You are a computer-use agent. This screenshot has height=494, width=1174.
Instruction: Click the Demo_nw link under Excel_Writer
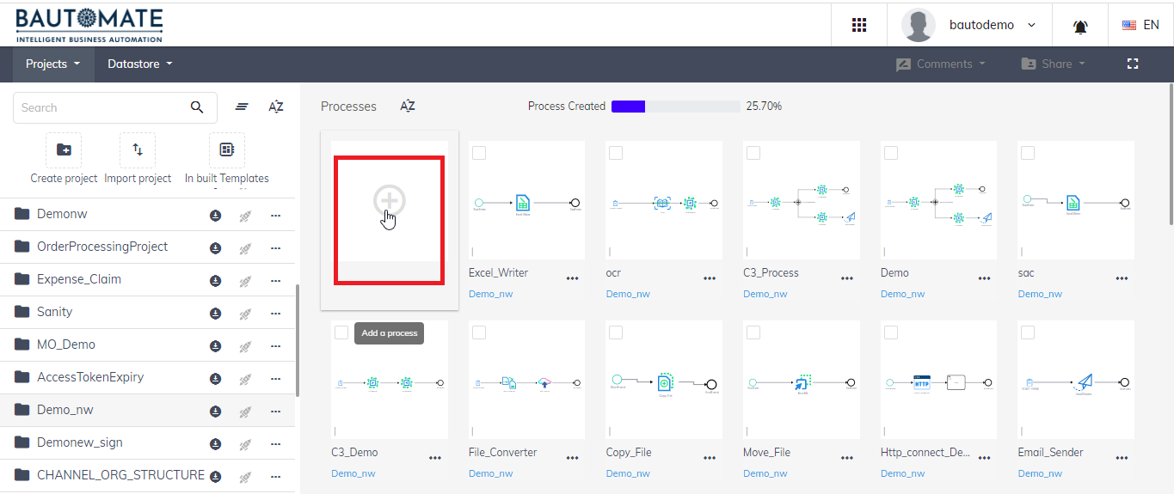pyautogui.click(x=490, y=294)
